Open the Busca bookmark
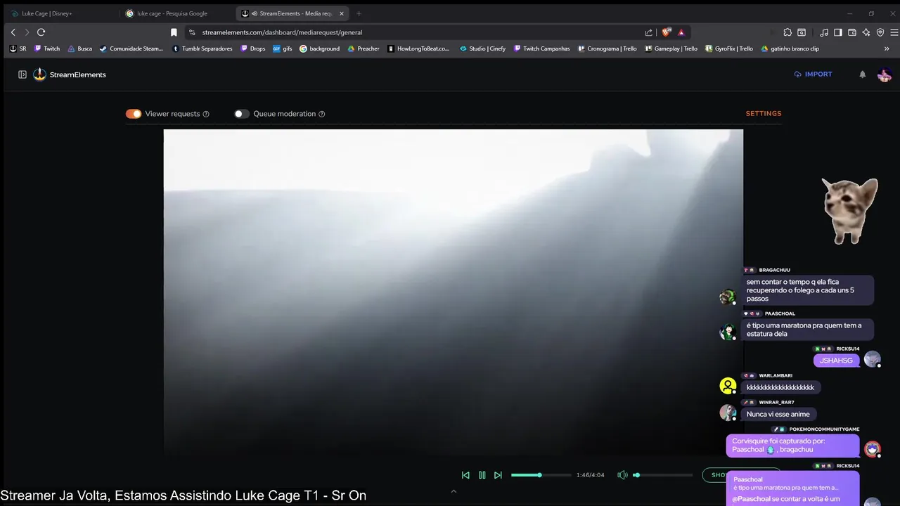Screen dimensions: 900x506 coord(79,48)
